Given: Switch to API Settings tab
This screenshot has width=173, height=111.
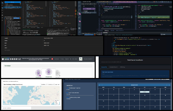Looking at the screenshot, I should coord(123,67).
